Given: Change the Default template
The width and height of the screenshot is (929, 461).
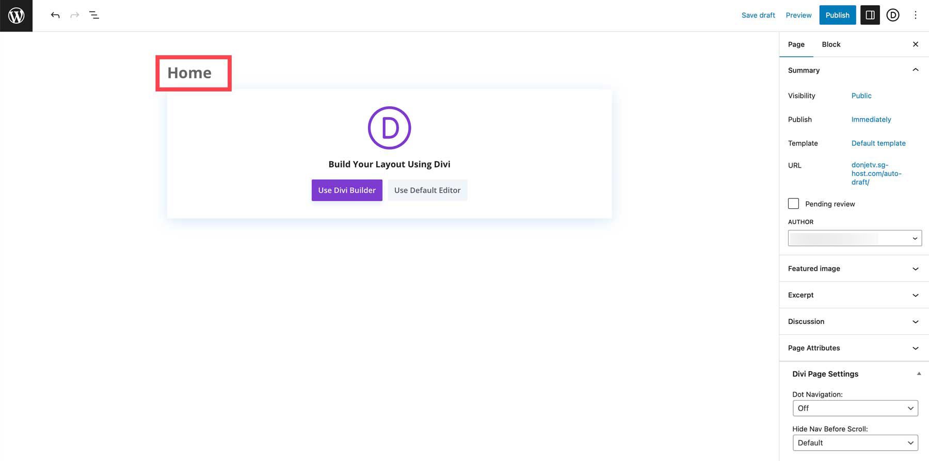Looking at the screenshot, I should (x=878, y=143).
